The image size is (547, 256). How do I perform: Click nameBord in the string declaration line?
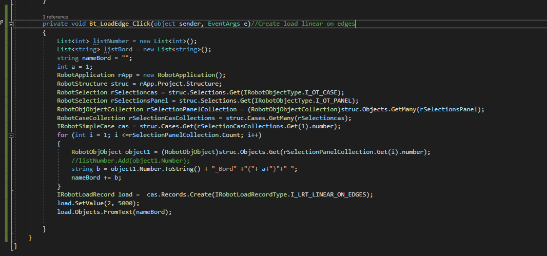(x=96, y=58)
